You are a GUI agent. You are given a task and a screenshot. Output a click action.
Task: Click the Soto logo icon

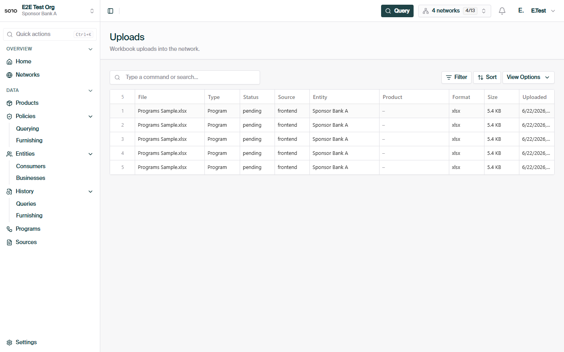tap(11, 11)
